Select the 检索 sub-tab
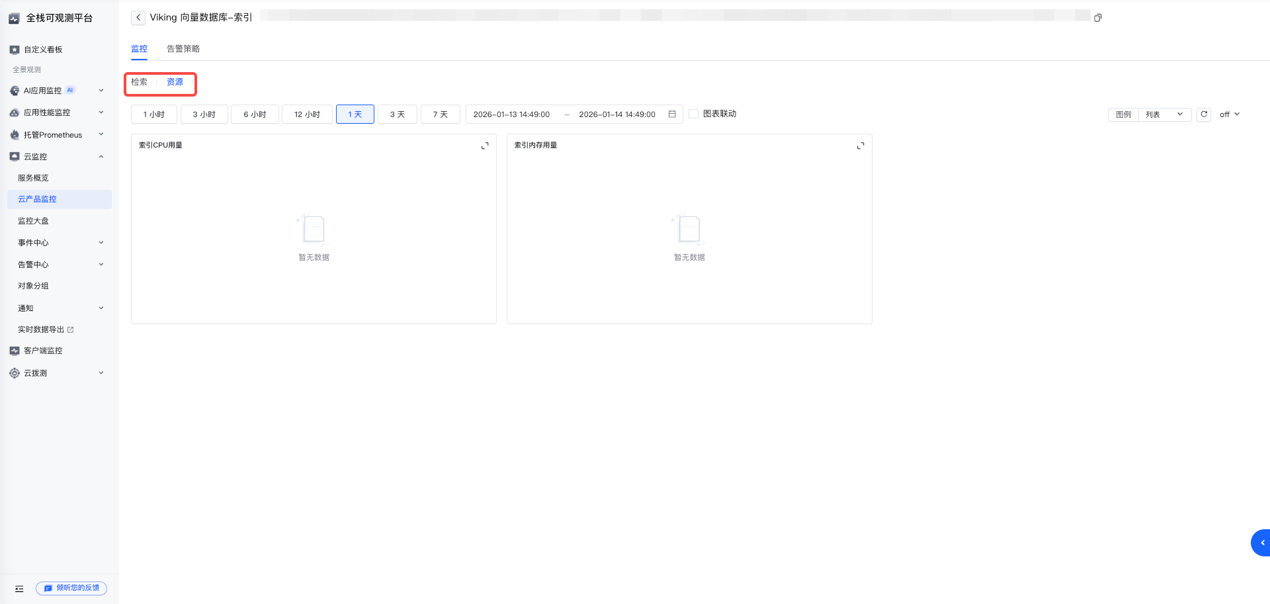Viewport: 1270px width, 604px height. click(139, 82)
